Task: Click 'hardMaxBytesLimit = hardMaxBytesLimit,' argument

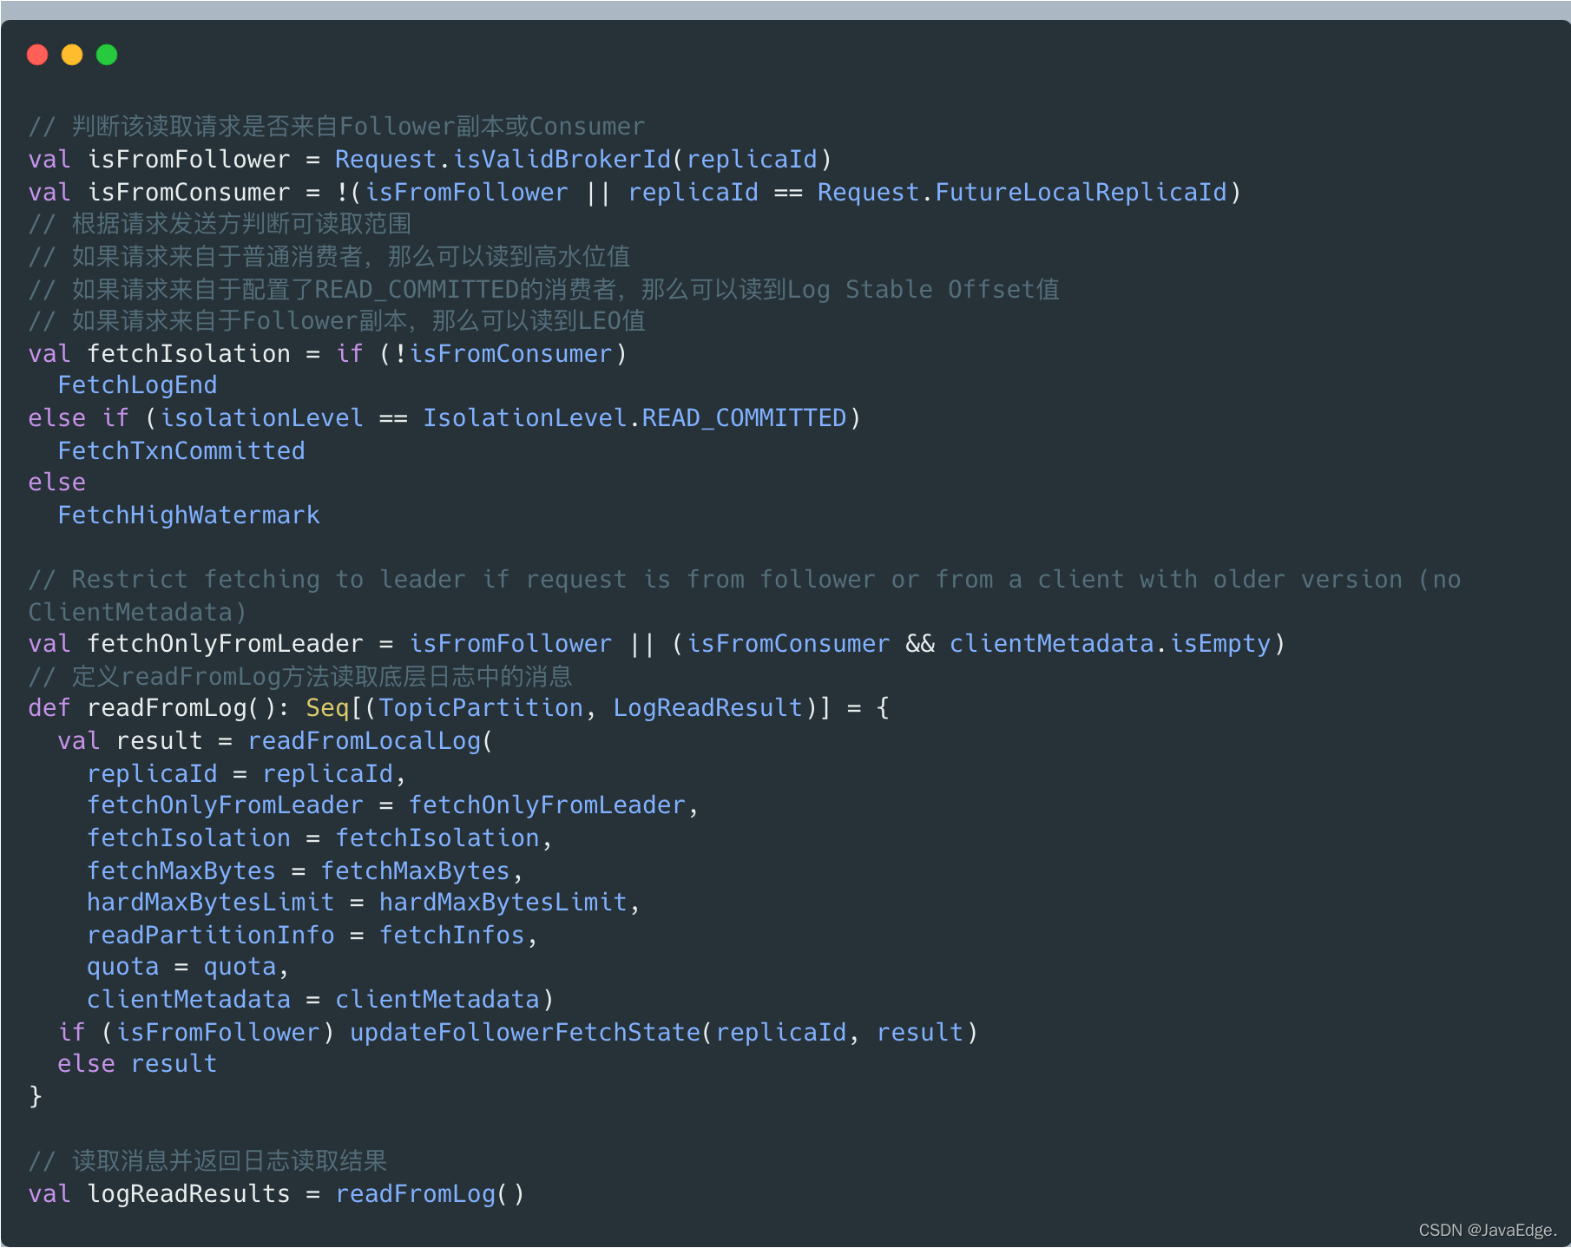Action: (x=363, y=903)
